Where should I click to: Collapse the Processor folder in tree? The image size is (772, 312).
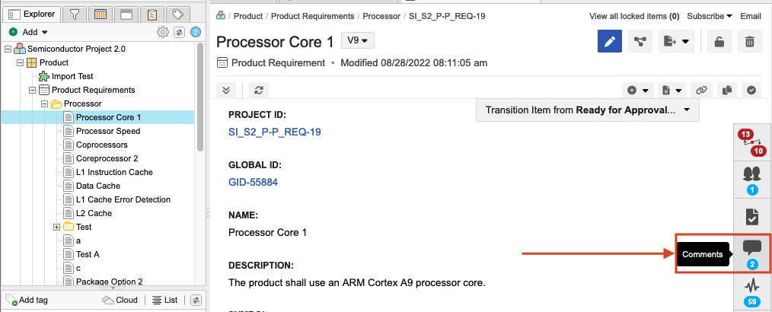(x=45, y=103)
